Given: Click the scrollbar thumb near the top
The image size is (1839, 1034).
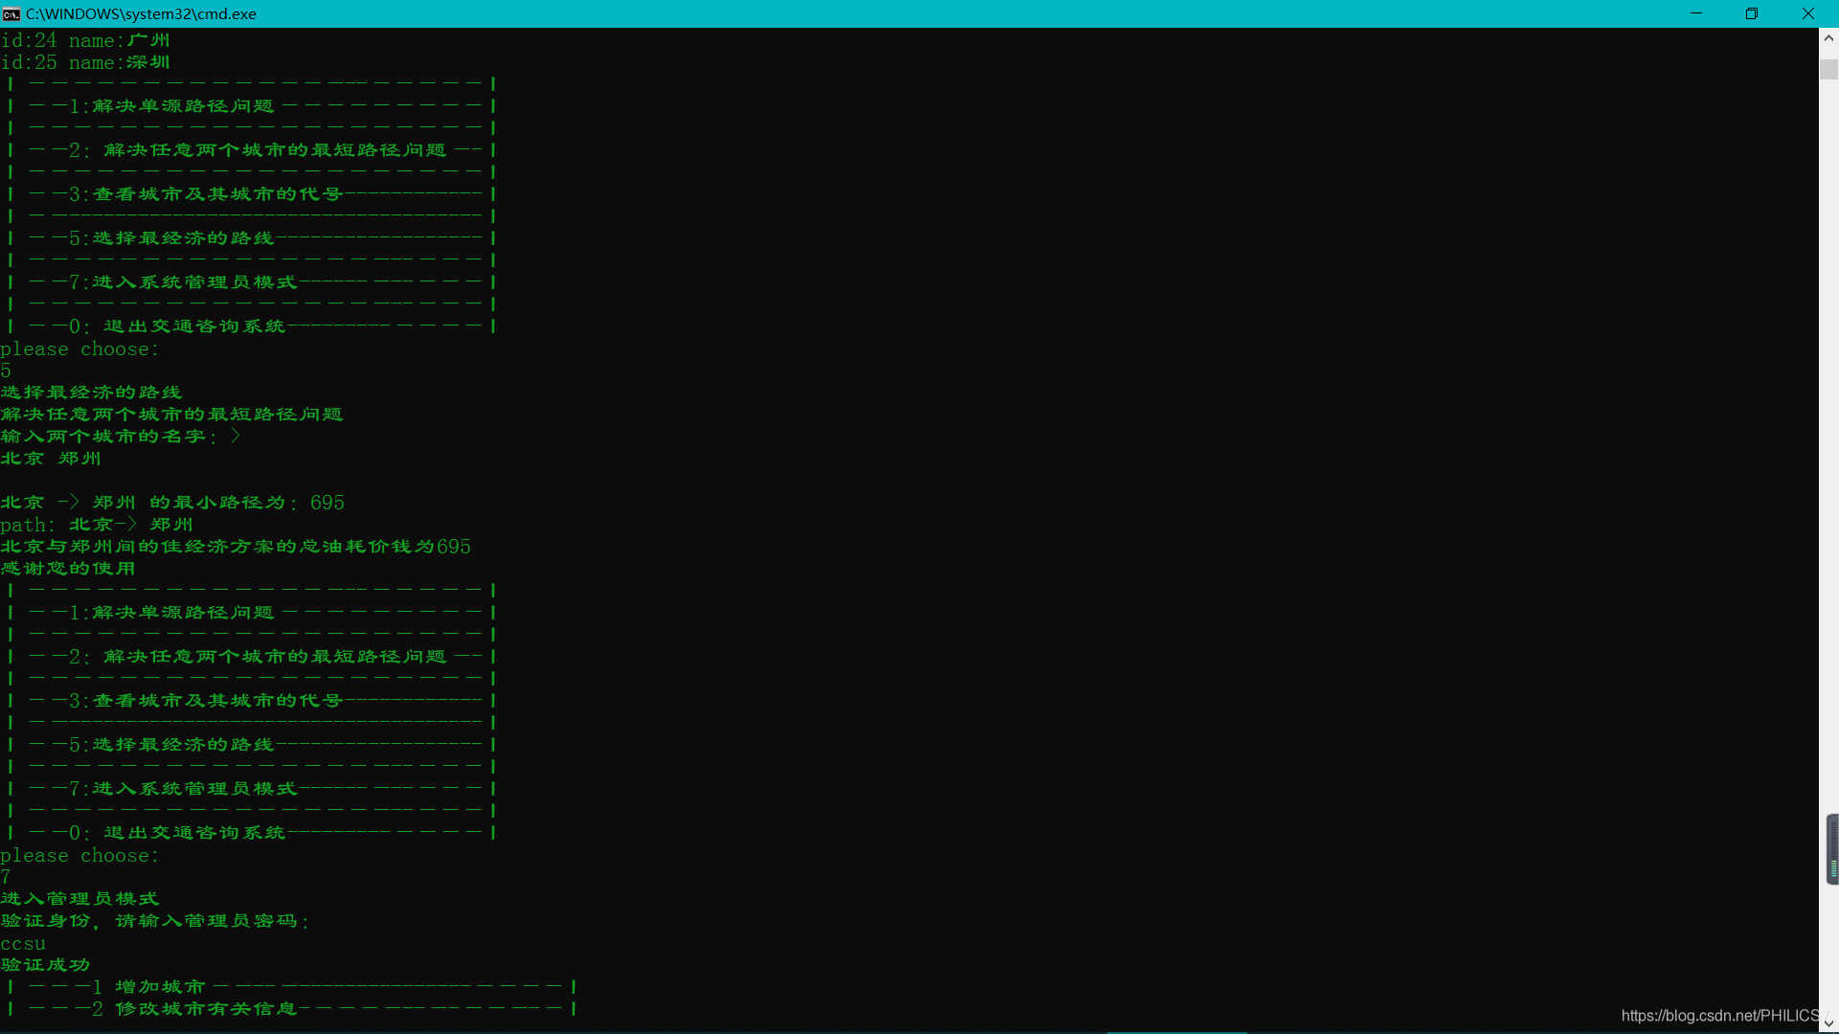Looking at the screenshot, I should 1828,70.
